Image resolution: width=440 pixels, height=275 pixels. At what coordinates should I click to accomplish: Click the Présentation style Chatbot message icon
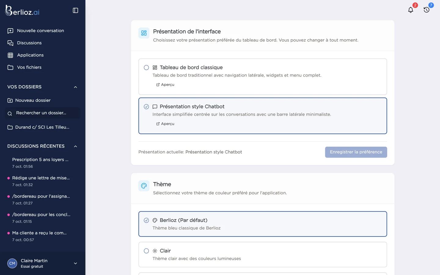pos(155,107)
